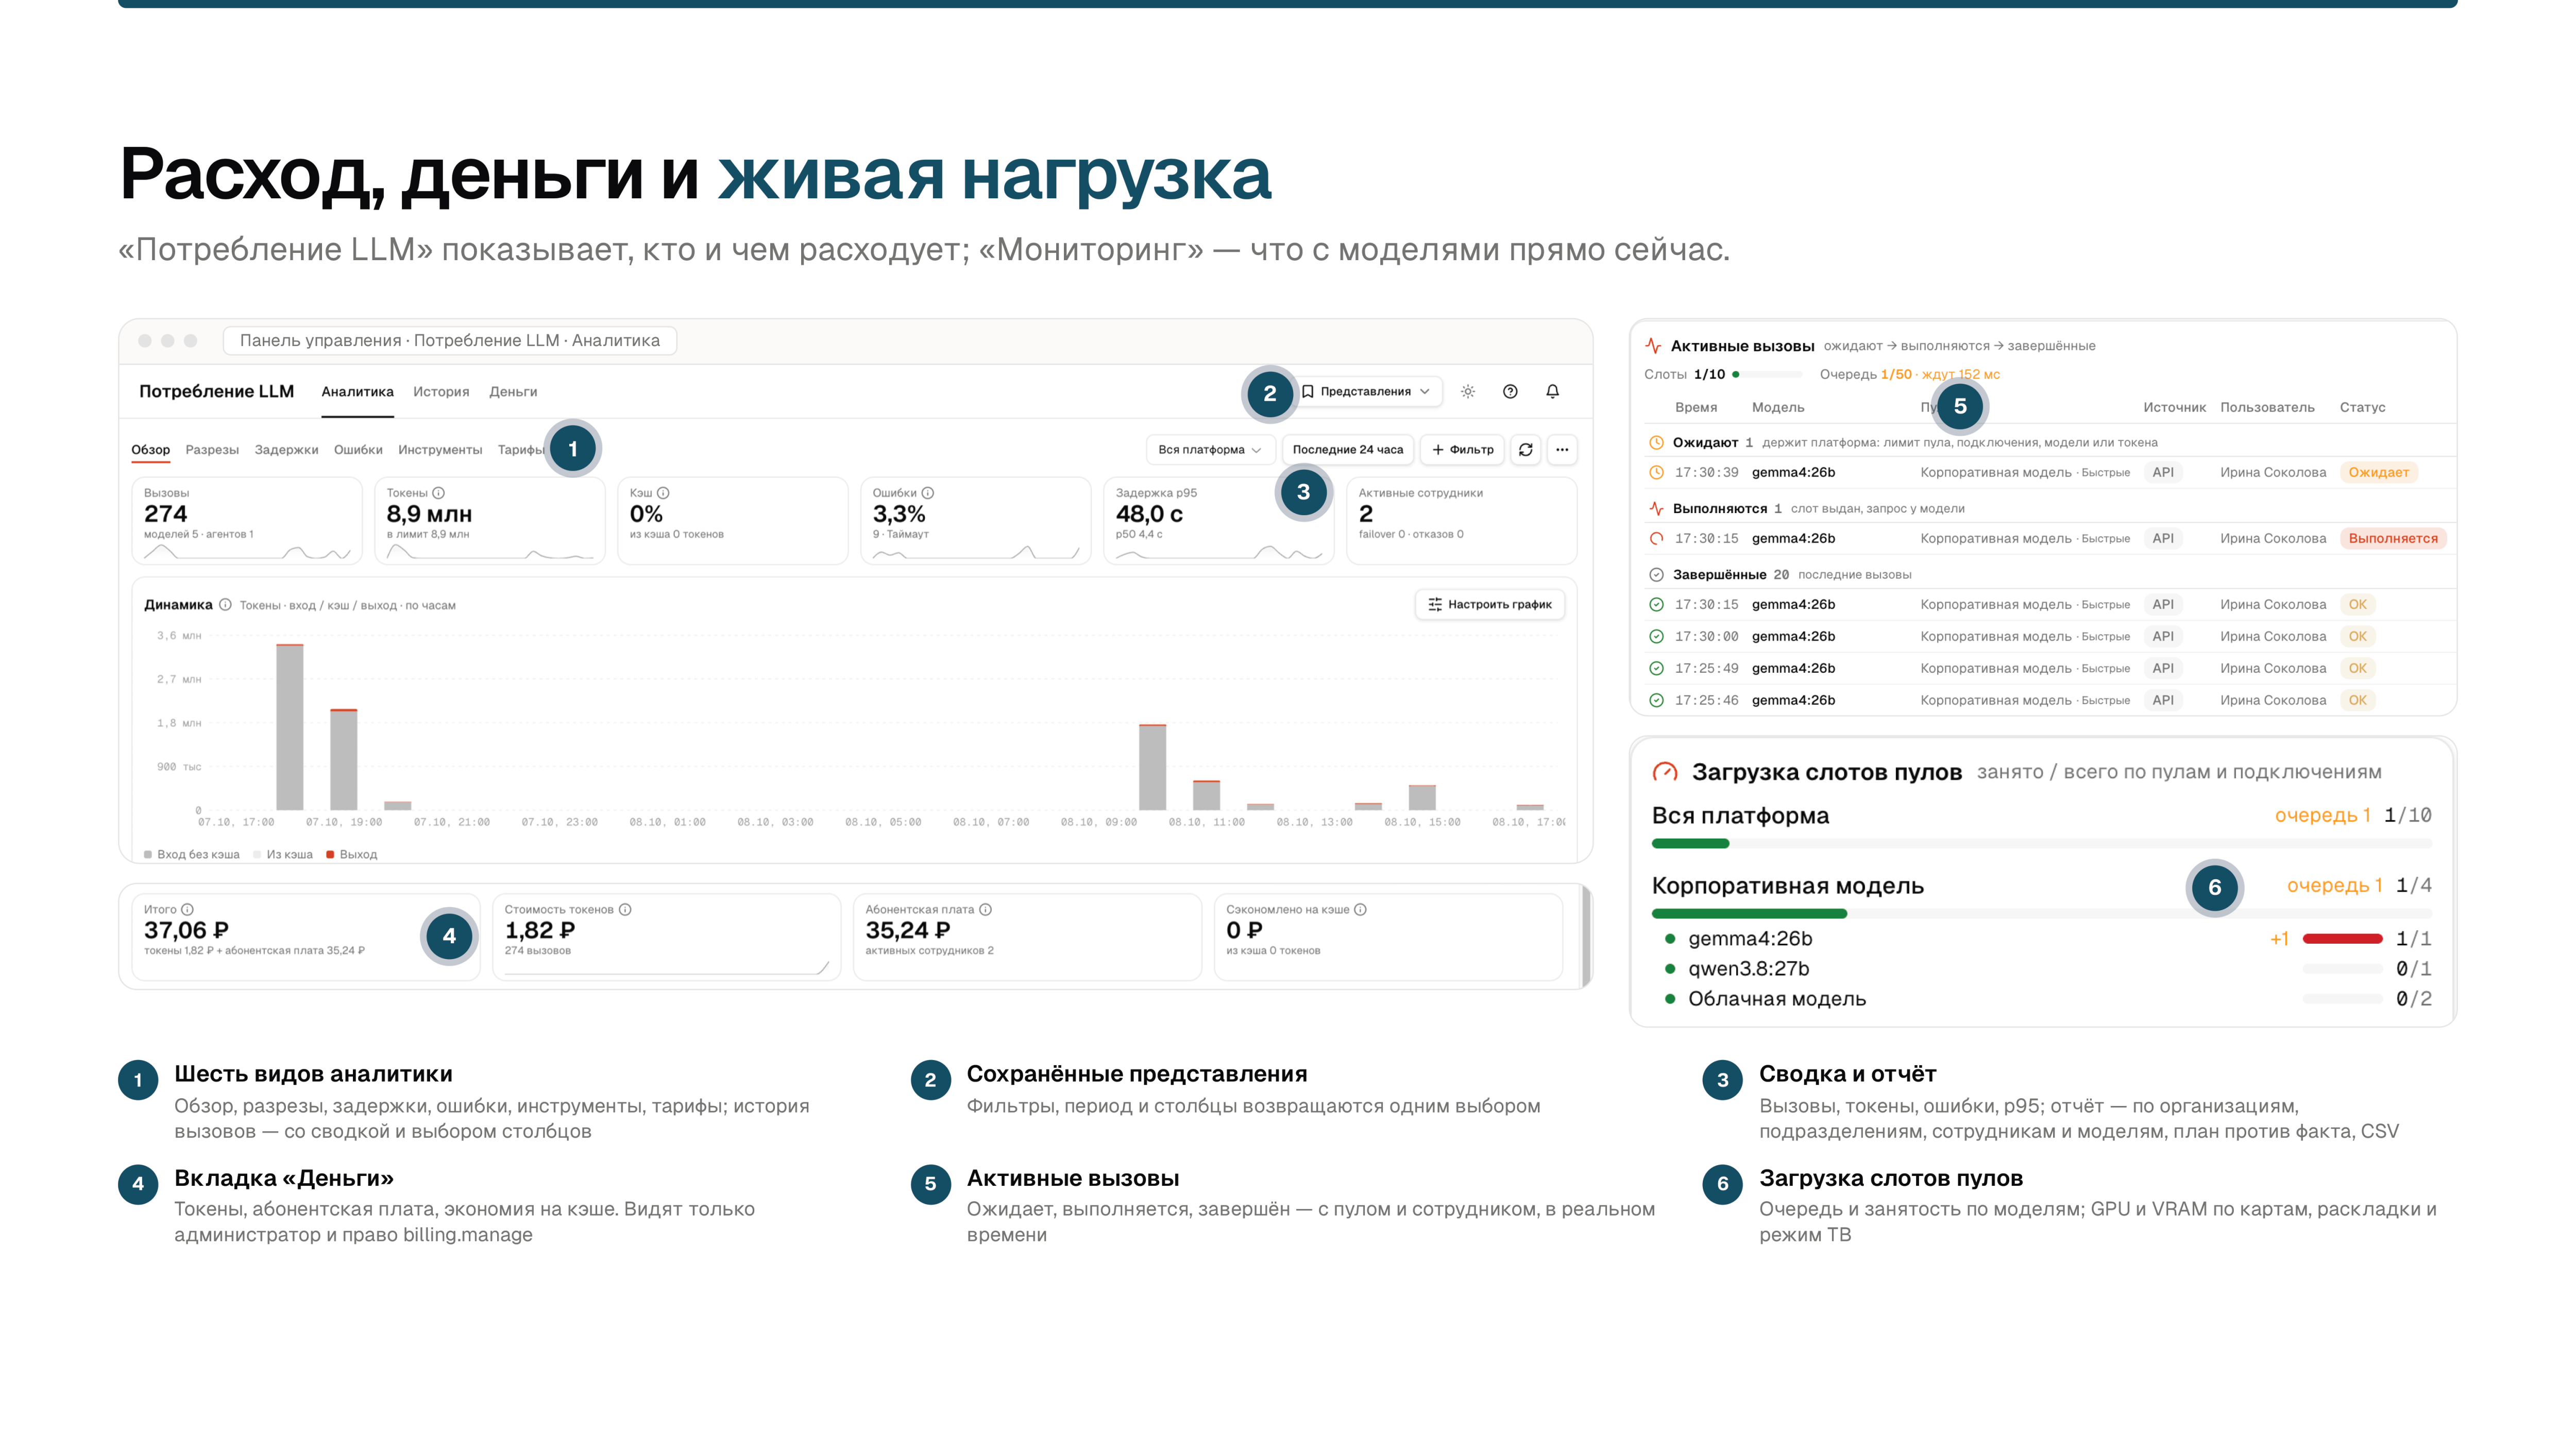Screen dimensions: 2576x1449
Task: Click the info icon next to Динамика
Action: [226, 605]
